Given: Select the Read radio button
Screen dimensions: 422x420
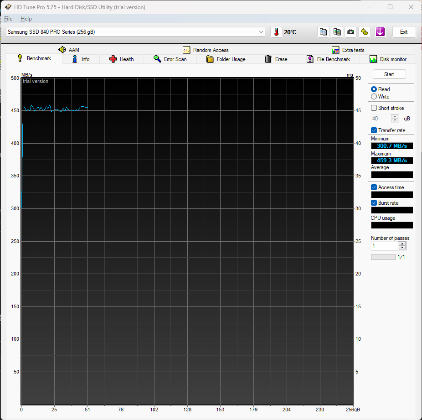Looking at the screenshot, I should (374, 89).
